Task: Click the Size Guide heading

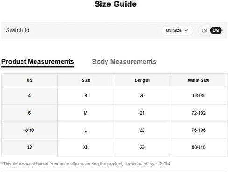Action: click(x=115, y=4)
